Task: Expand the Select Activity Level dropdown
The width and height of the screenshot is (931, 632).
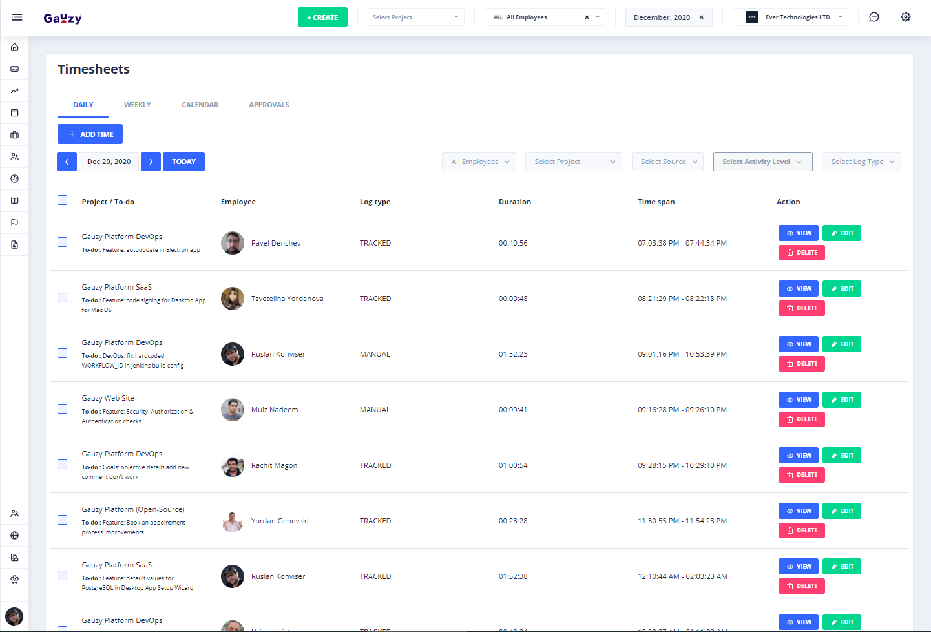Action: [761, 162]
